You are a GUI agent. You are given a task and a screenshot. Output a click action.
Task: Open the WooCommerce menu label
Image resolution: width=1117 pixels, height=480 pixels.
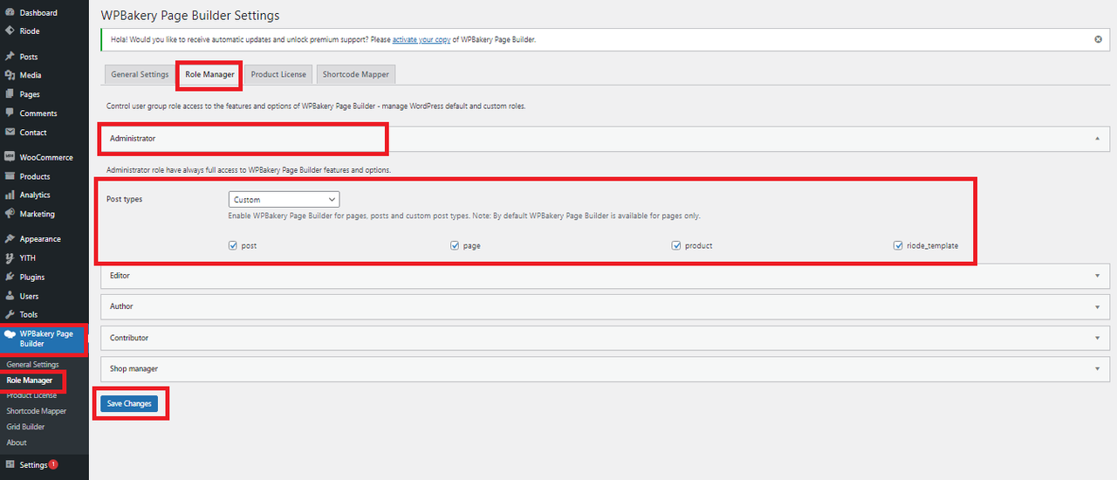click(x=46, y=158)
